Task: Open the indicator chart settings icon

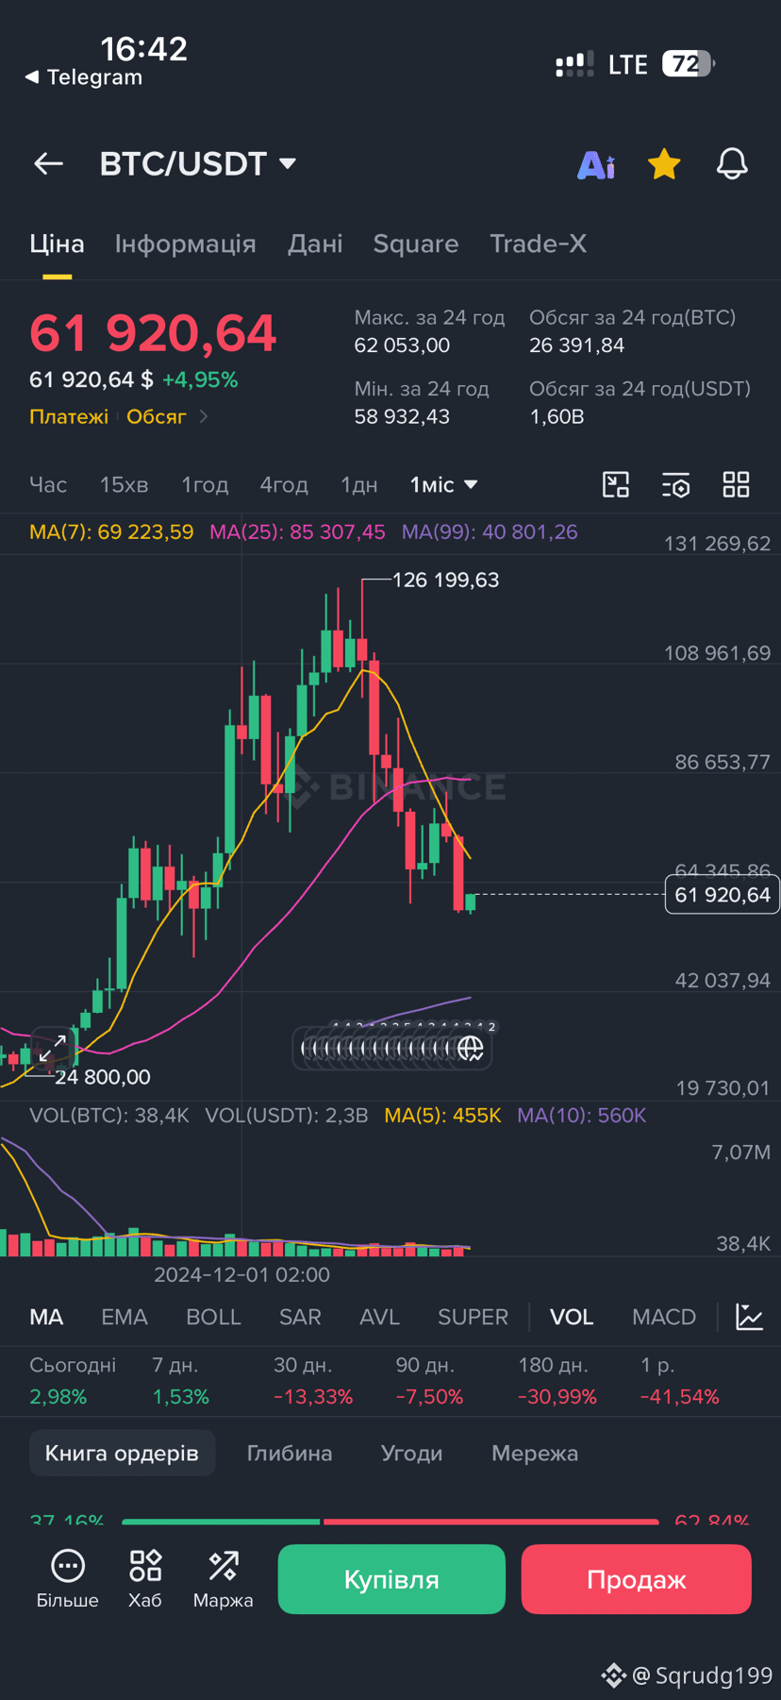Action: pyautogui.click(x=749, y=1317)
